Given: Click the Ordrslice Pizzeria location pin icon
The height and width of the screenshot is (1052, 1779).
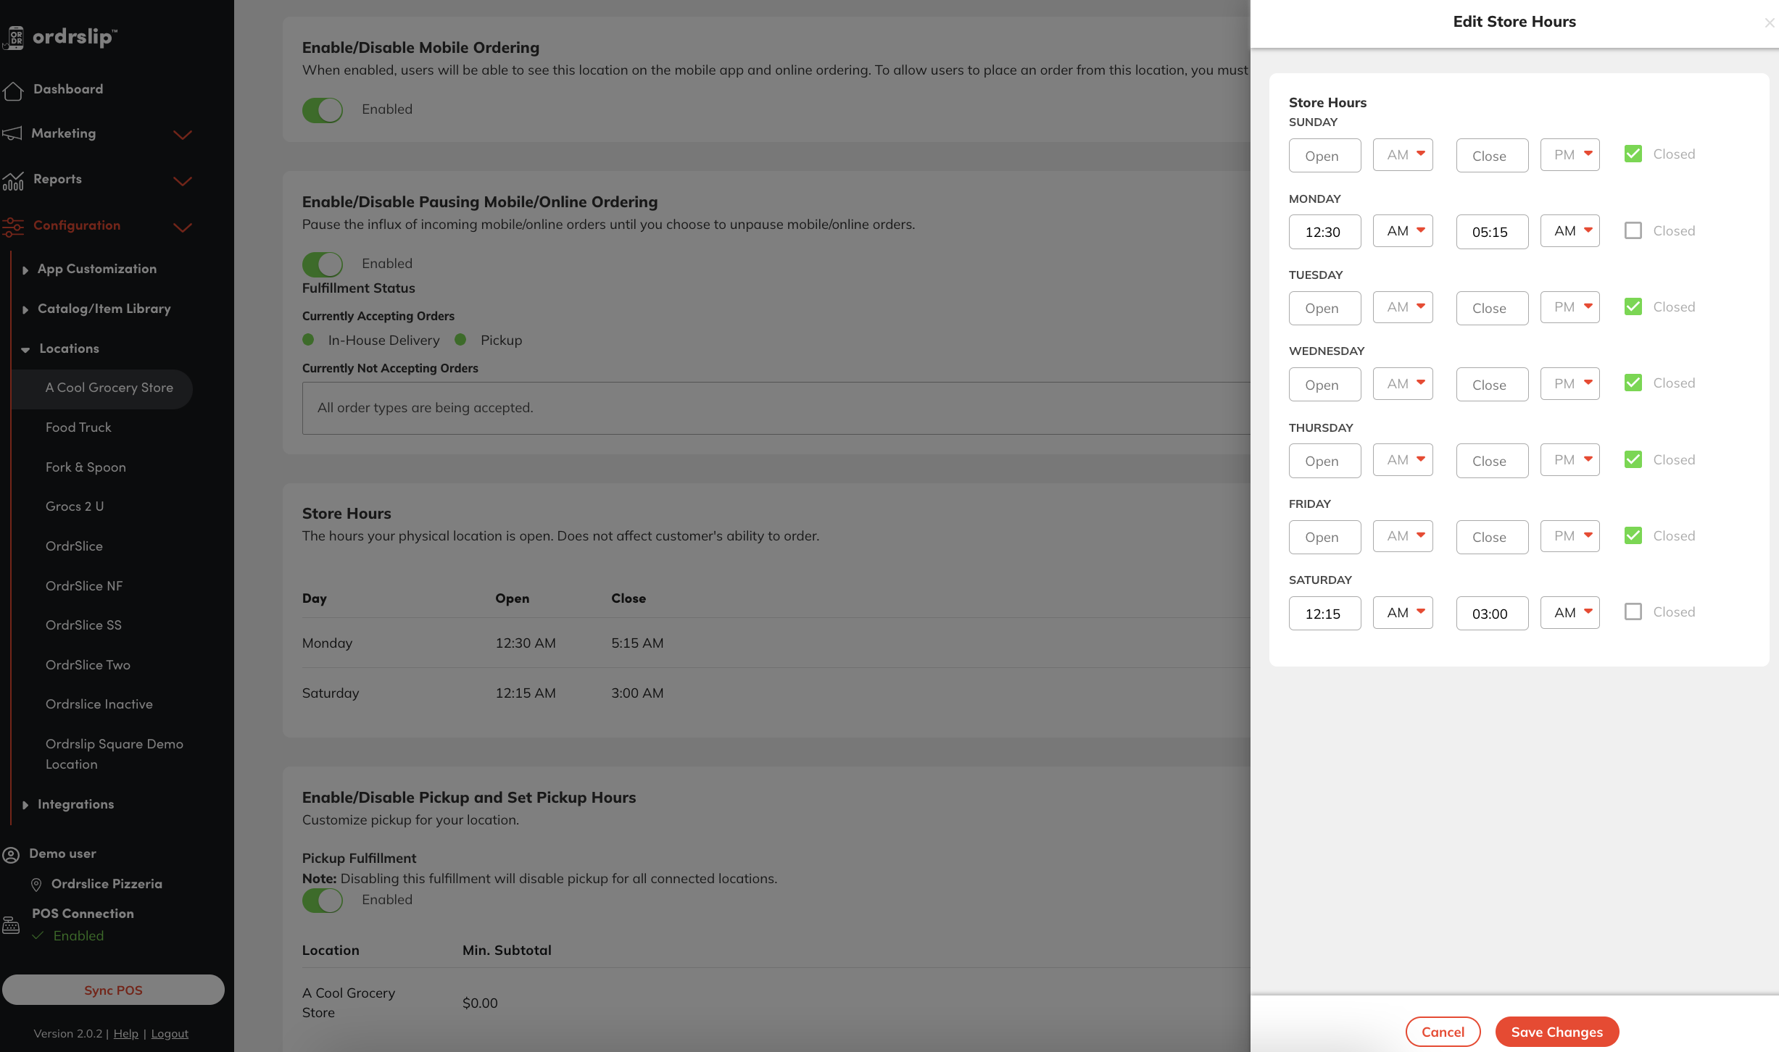Looking at the screenshot, I should (36, 885).
